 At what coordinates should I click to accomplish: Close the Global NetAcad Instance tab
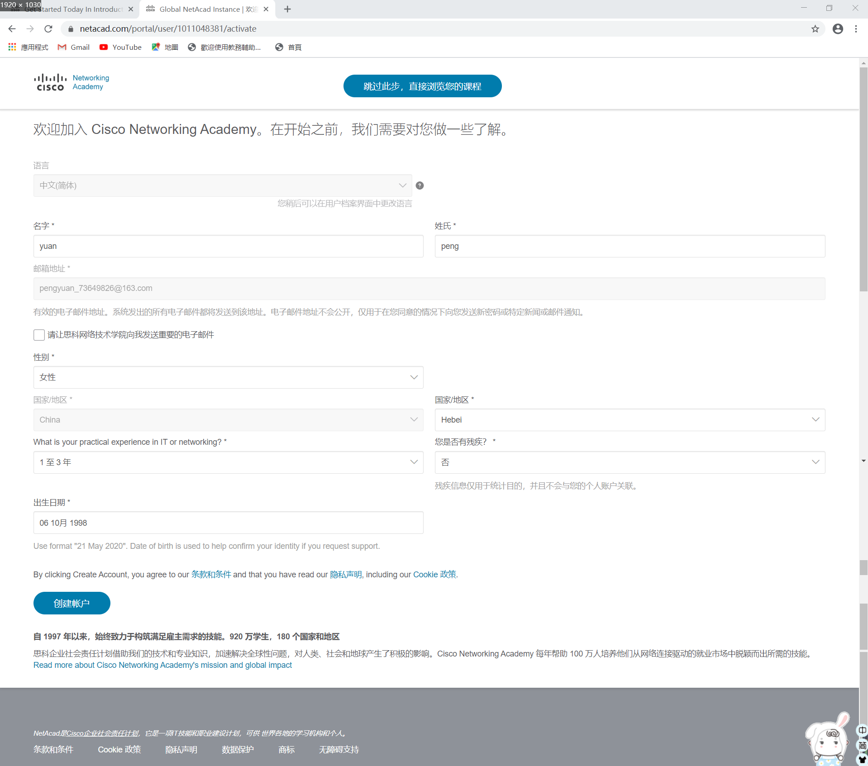click(x=266, y=9)
